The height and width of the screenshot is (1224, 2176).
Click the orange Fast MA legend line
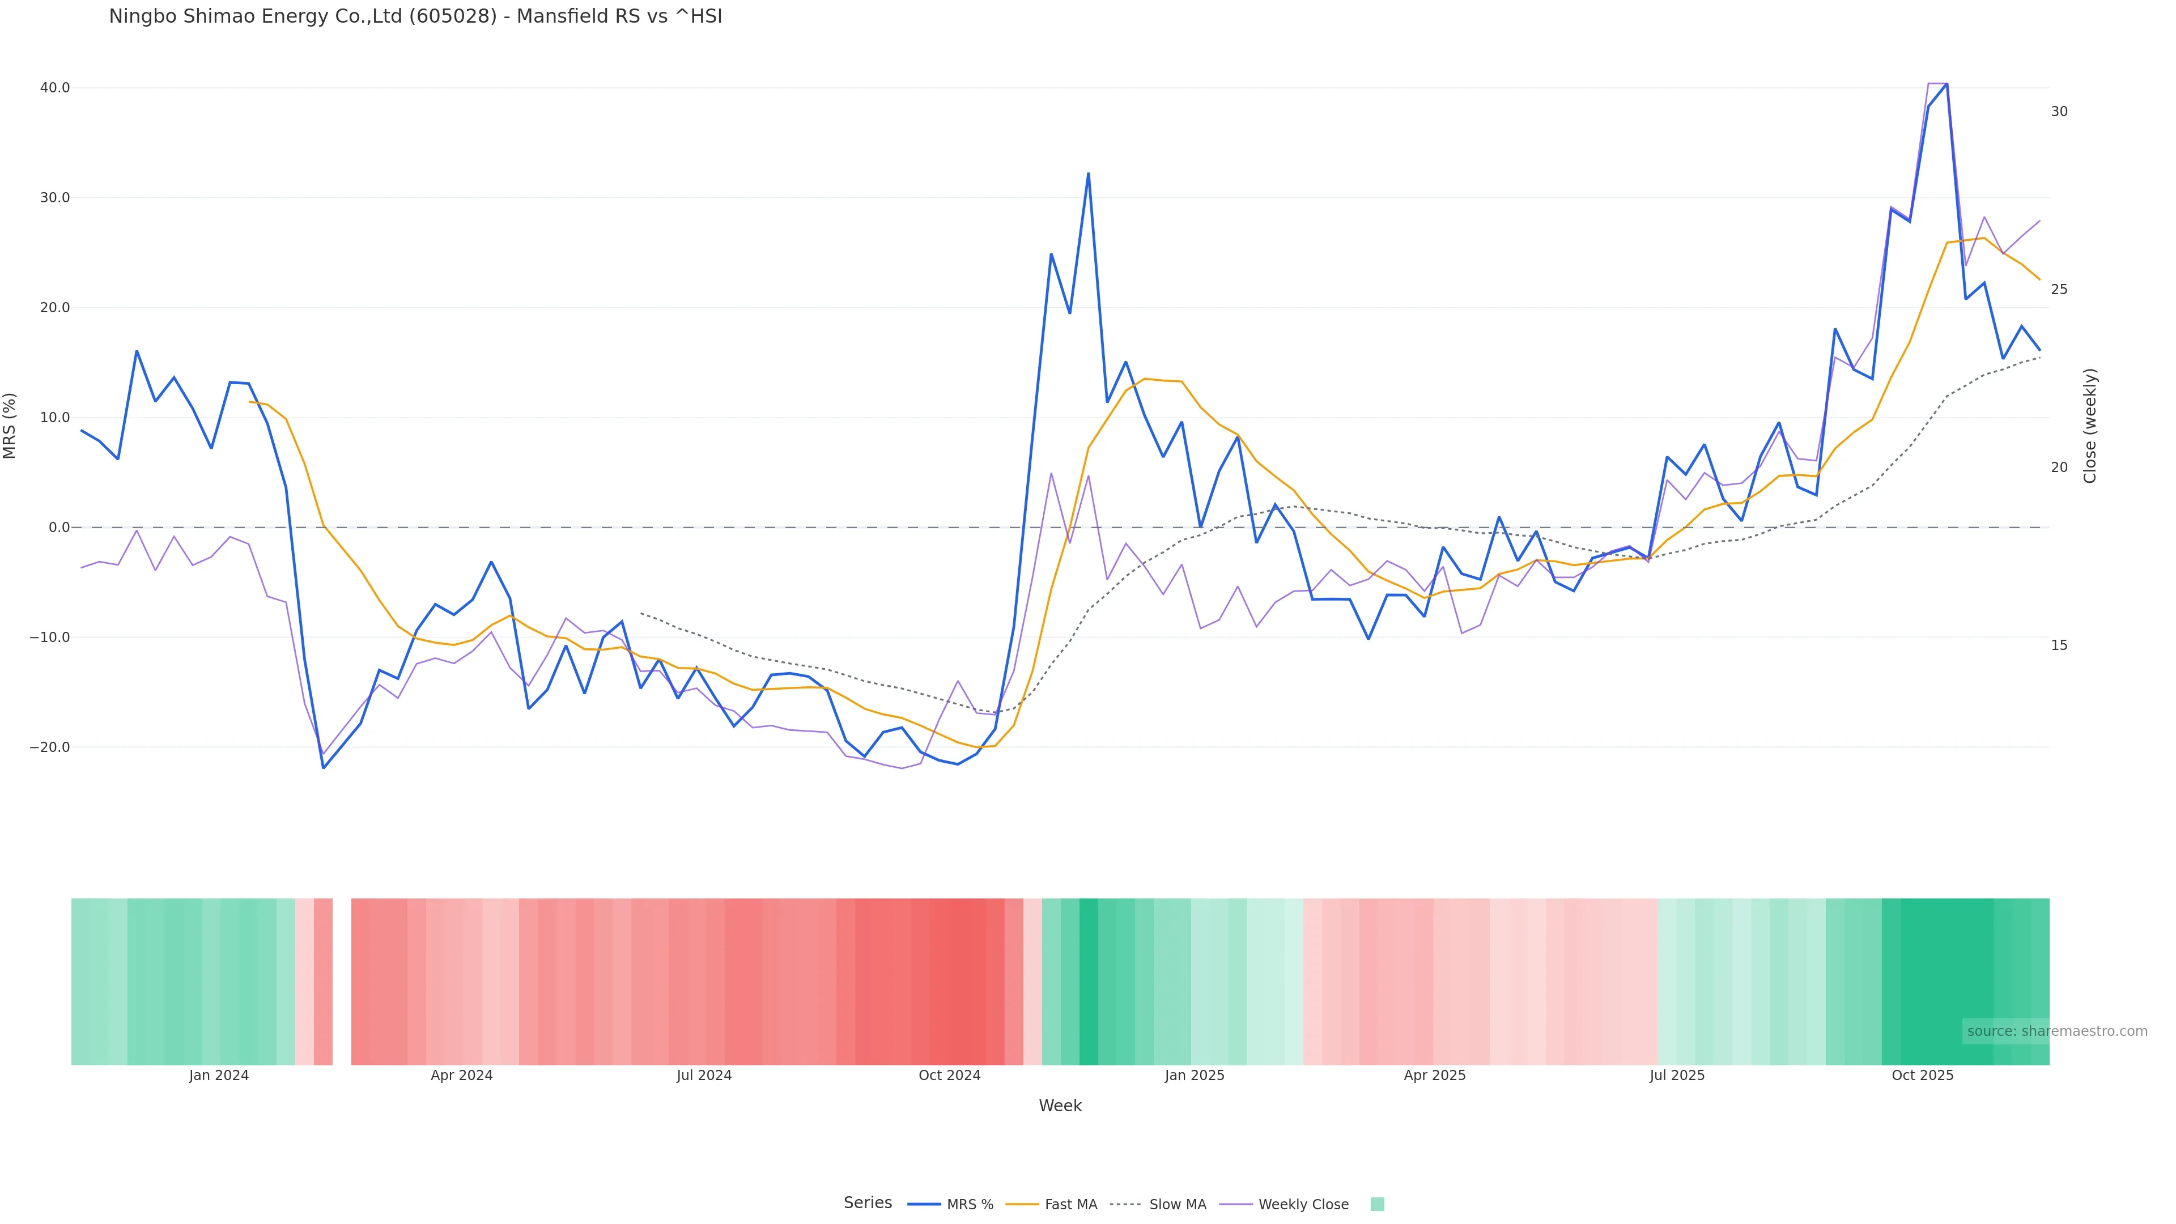coord(1022,1205)
